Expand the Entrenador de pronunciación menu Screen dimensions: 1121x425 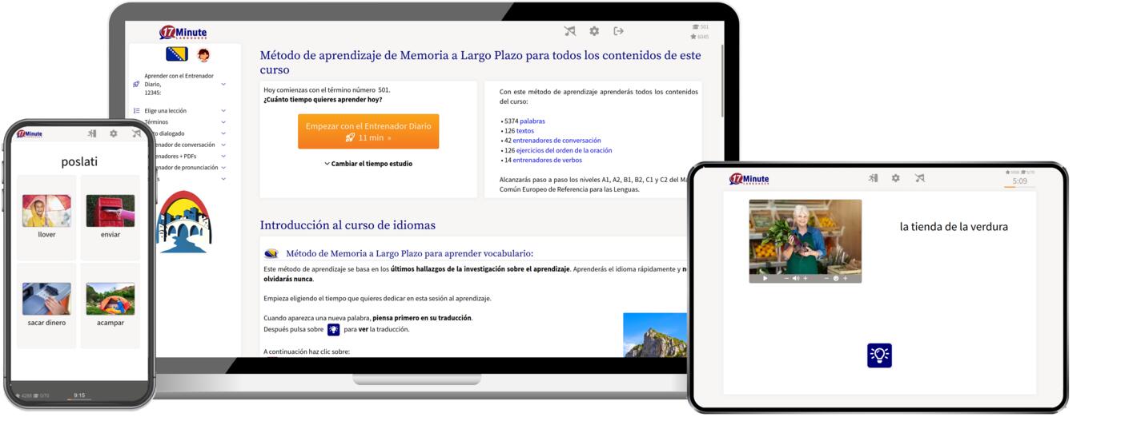click(223, 168)
